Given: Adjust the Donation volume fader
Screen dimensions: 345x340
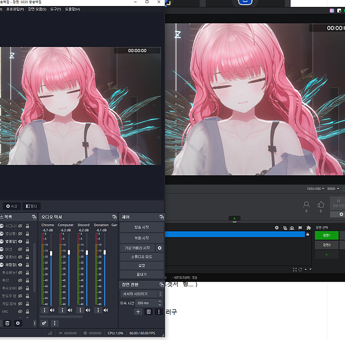Looking at the screenshot, I should click(105, 252).
